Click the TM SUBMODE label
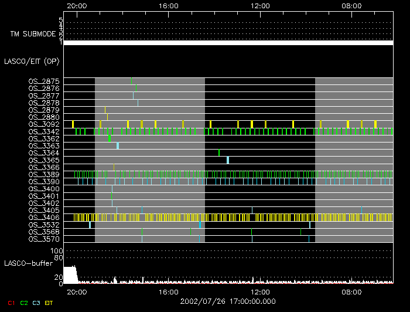This screenshot has width=410, height=312. (x=33, y=34)
